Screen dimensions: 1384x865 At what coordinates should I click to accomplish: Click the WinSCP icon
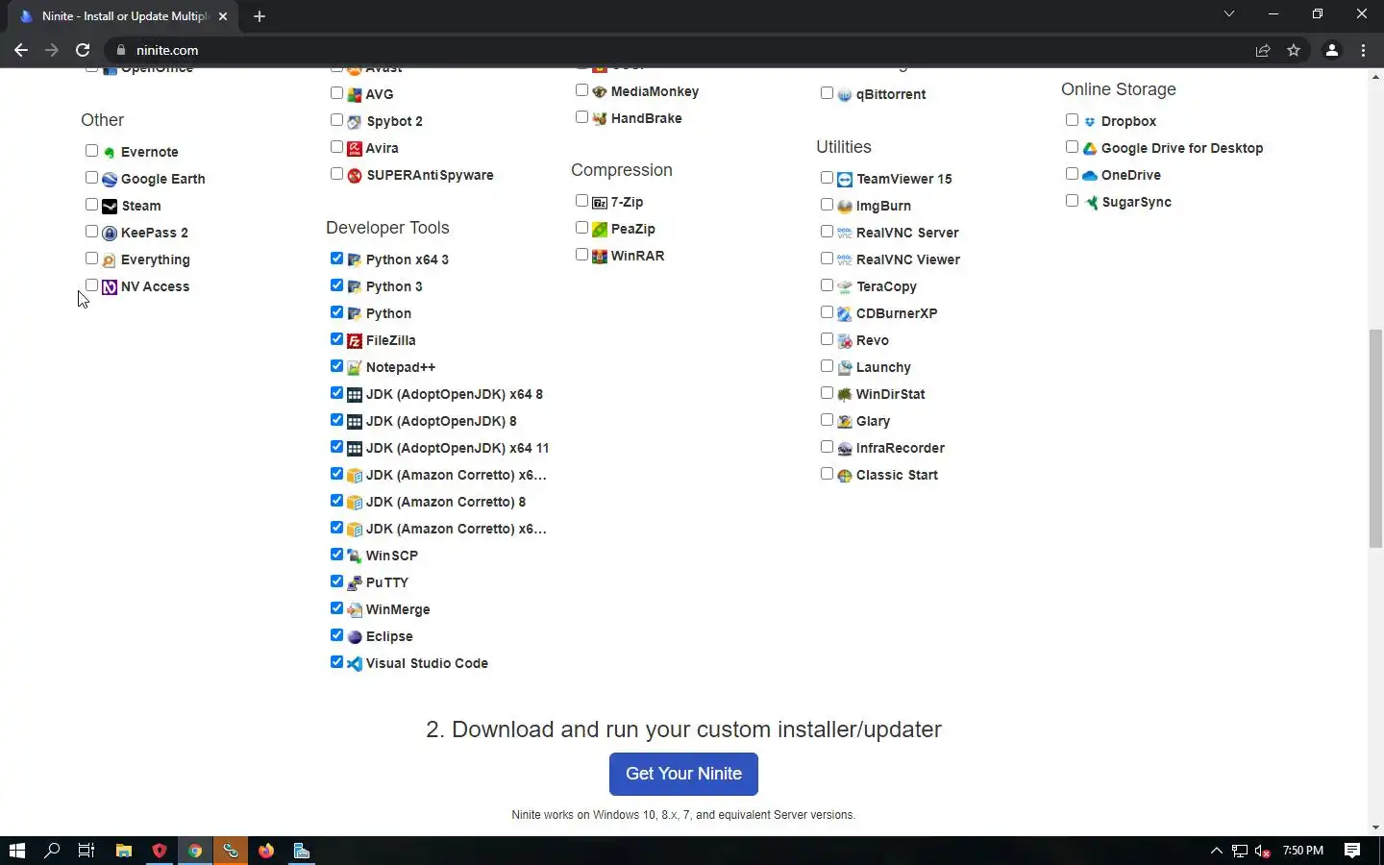tap(355, 556)
